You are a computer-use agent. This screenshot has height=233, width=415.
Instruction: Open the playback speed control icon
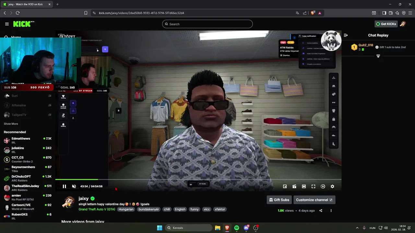coord(323,186)
